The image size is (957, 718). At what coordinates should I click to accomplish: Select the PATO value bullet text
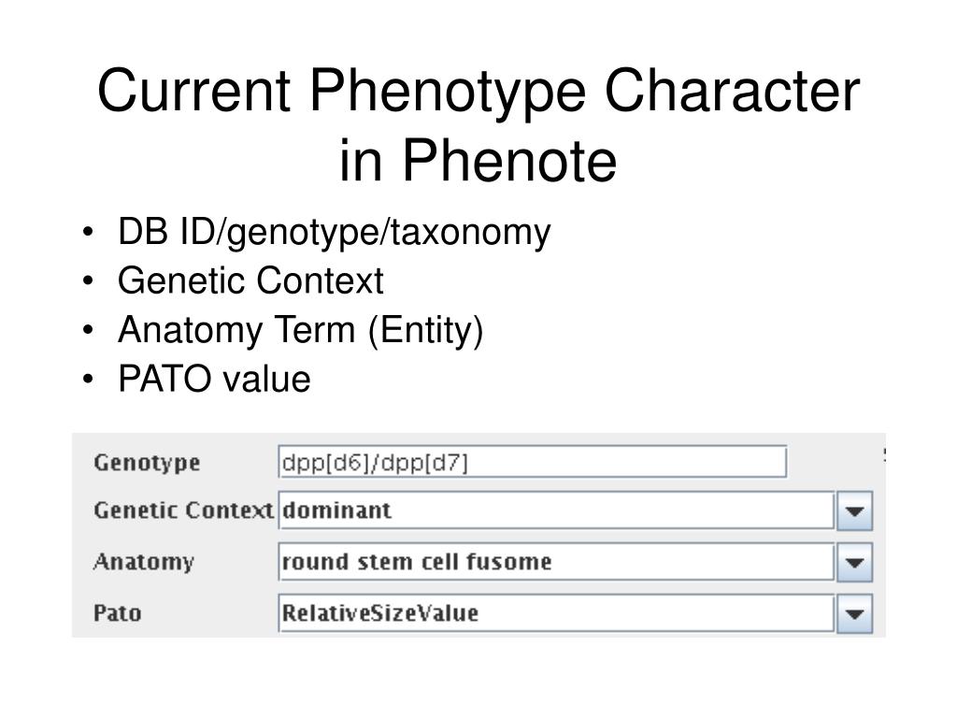214,380
